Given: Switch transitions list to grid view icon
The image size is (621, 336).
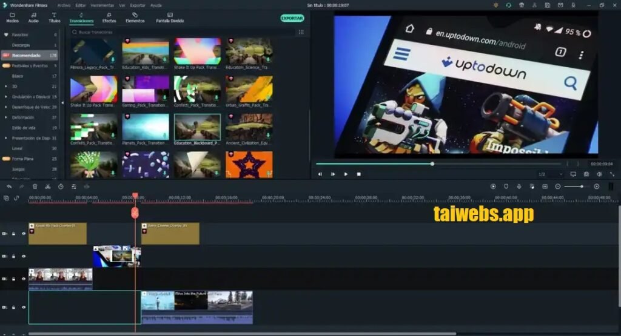Looking at the screenshot, I should click(x=301, y=32).
